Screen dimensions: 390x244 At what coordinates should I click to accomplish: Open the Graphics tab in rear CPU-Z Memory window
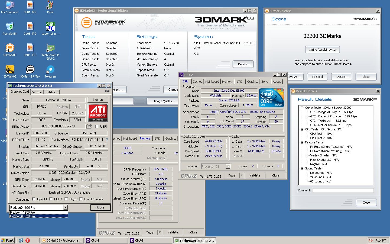(170, 139)
